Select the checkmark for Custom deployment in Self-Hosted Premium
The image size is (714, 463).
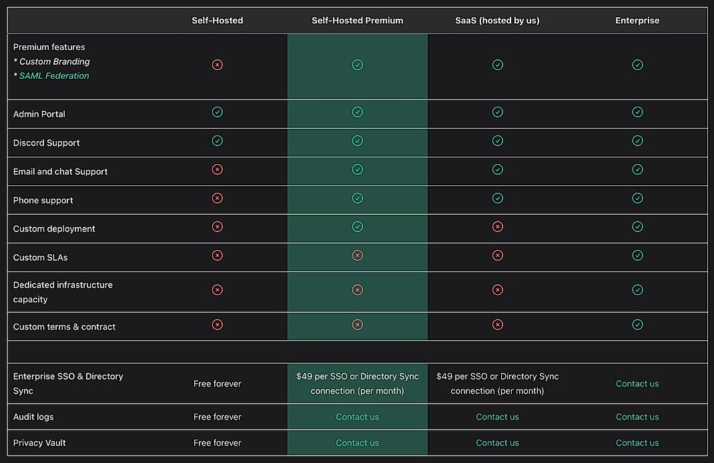coord(357,227)
